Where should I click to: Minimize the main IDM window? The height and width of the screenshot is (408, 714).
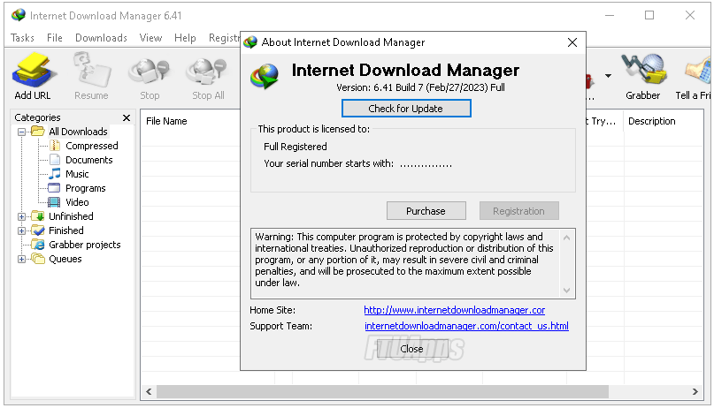click(x=610, y=15)
